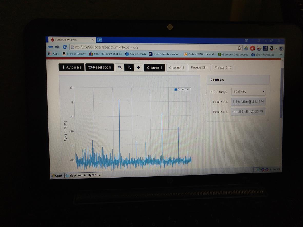
Task: Click Channel 1 legend swatch
Action: [x=176, y=89]
